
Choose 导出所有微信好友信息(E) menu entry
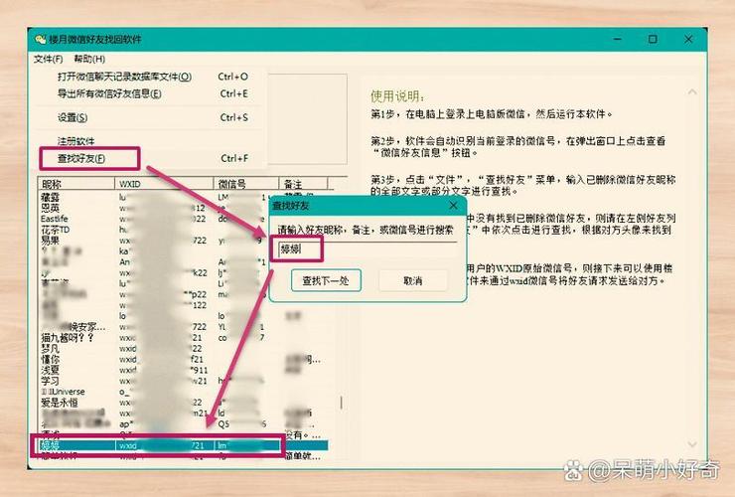152,93
